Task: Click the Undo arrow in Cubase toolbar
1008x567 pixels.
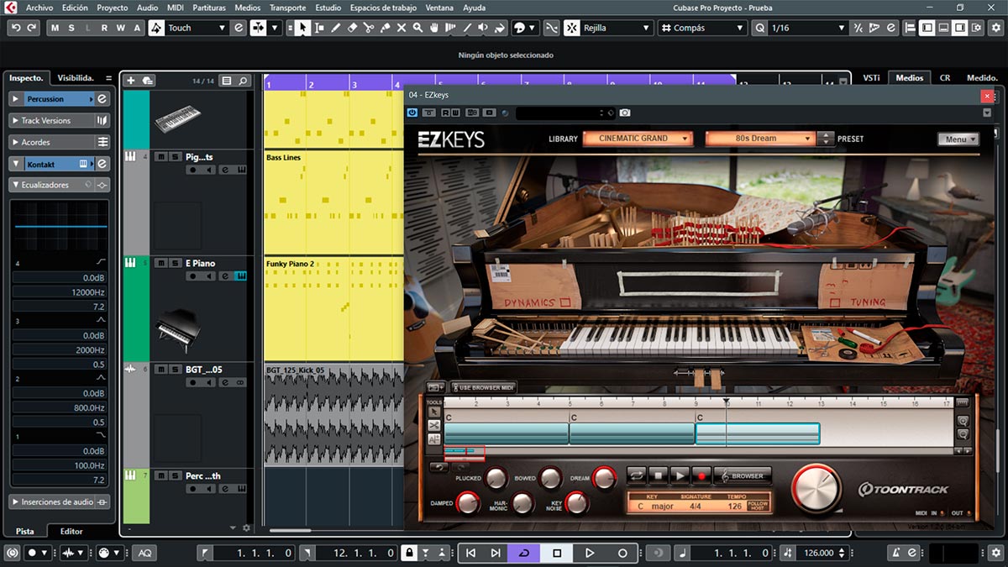Action: coord(16,28)
